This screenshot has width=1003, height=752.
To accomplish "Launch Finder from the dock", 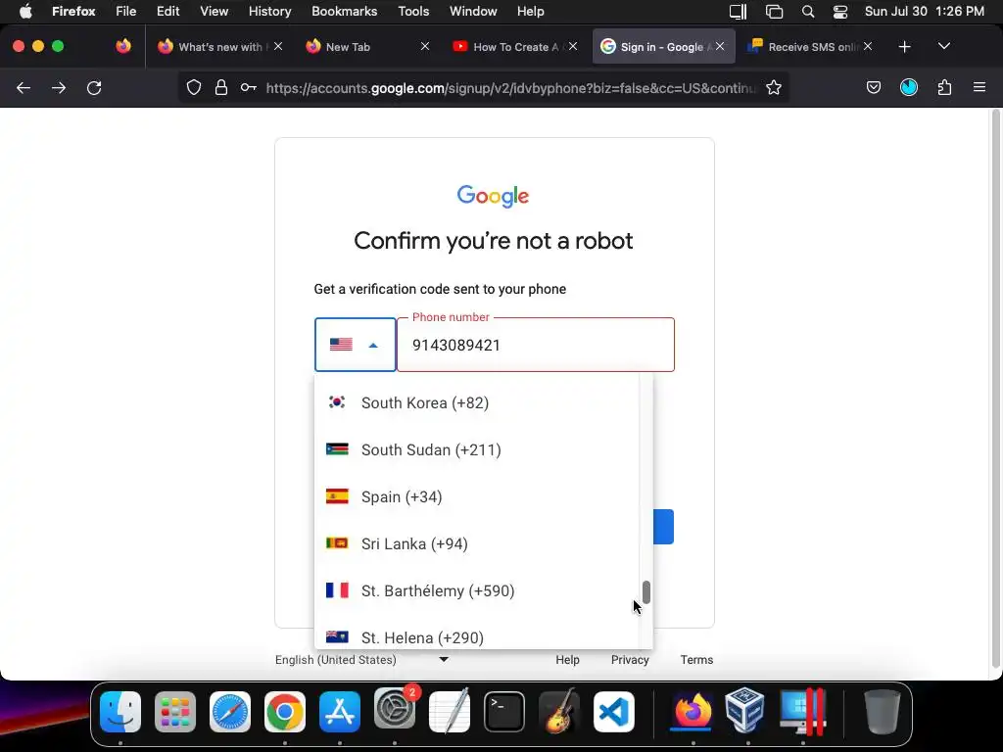I will pos(120,712).
